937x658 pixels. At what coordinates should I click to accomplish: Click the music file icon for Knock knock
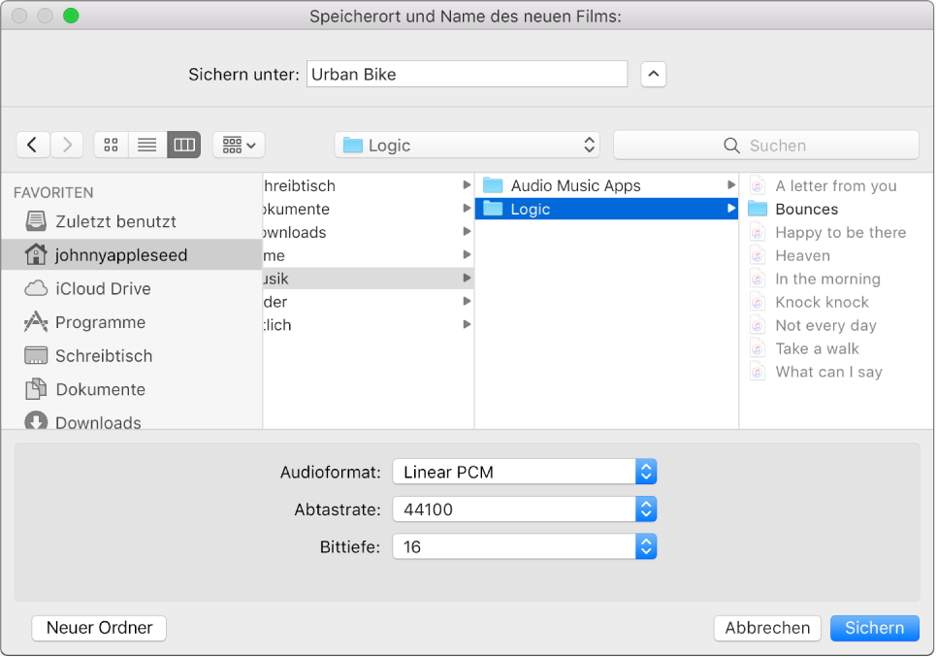758,303
